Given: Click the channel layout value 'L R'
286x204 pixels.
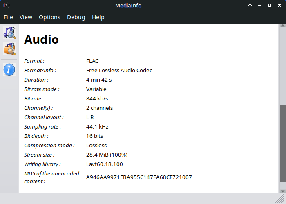Looking at the screenshot, I should [x=90, y=118].
